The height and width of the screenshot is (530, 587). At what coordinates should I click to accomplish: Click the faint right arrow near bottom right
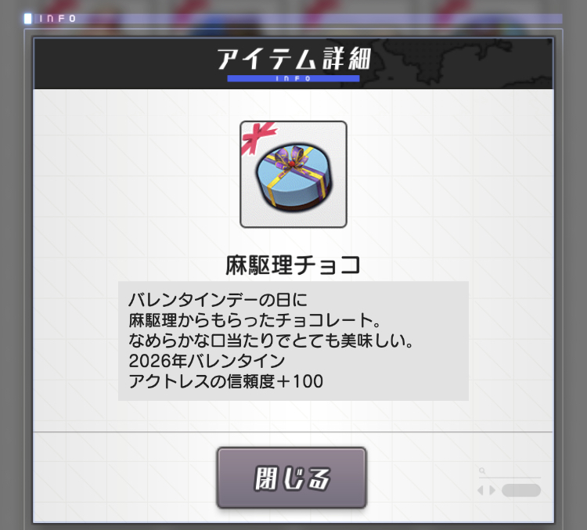492,490
